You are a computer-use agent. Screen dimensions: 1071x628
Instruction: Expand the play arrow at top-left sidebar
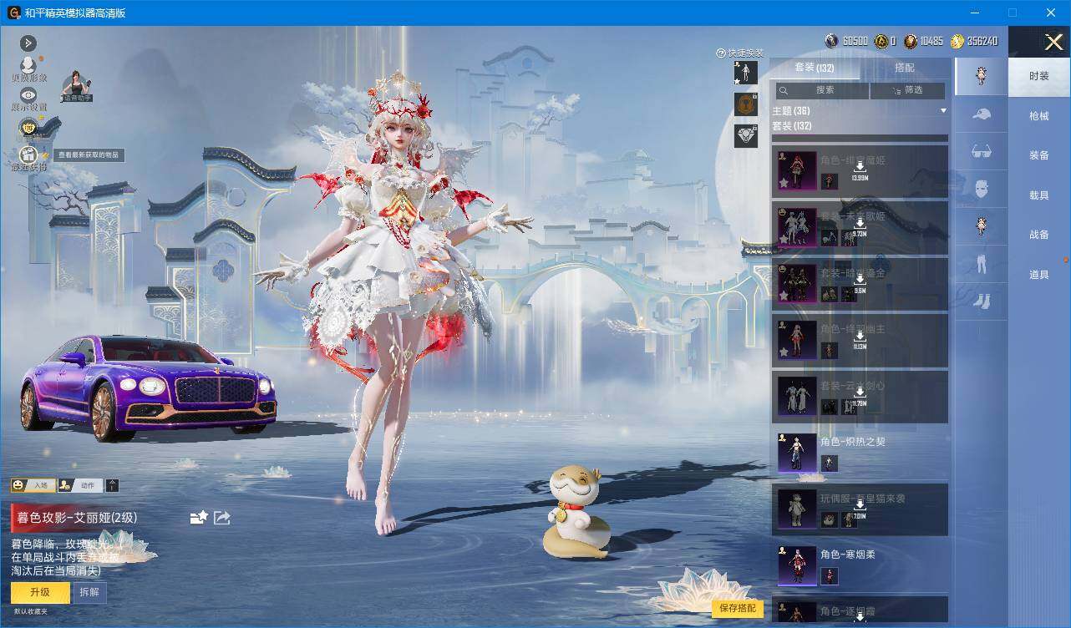[x=28, y=43]
